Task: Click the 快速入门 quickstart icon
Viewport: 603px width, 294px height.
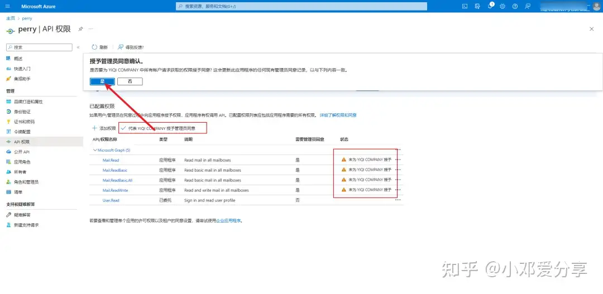Action: pos(8,69)
